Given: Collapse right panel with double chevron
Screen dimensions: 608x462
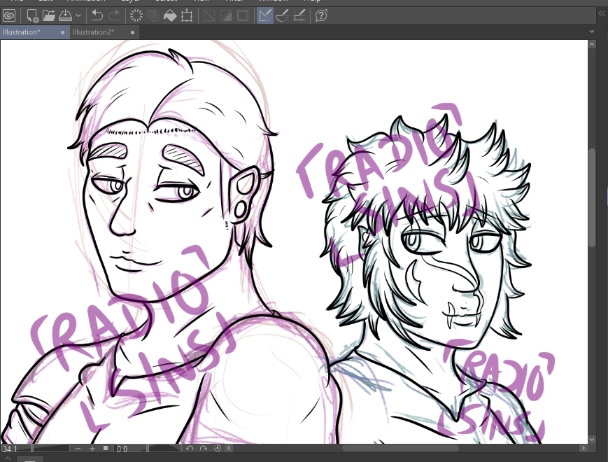Looking at the screenshot, I should coord(600,13).
